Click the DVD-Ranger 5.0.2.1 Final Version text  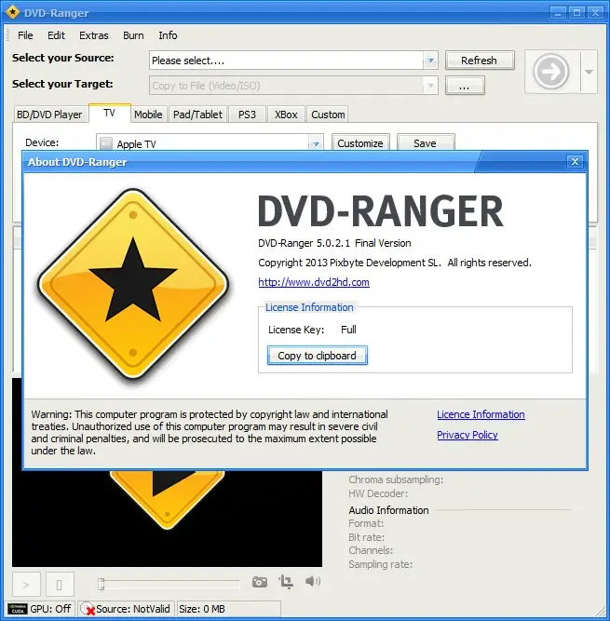pyautogui.click(x=334, y=243)
